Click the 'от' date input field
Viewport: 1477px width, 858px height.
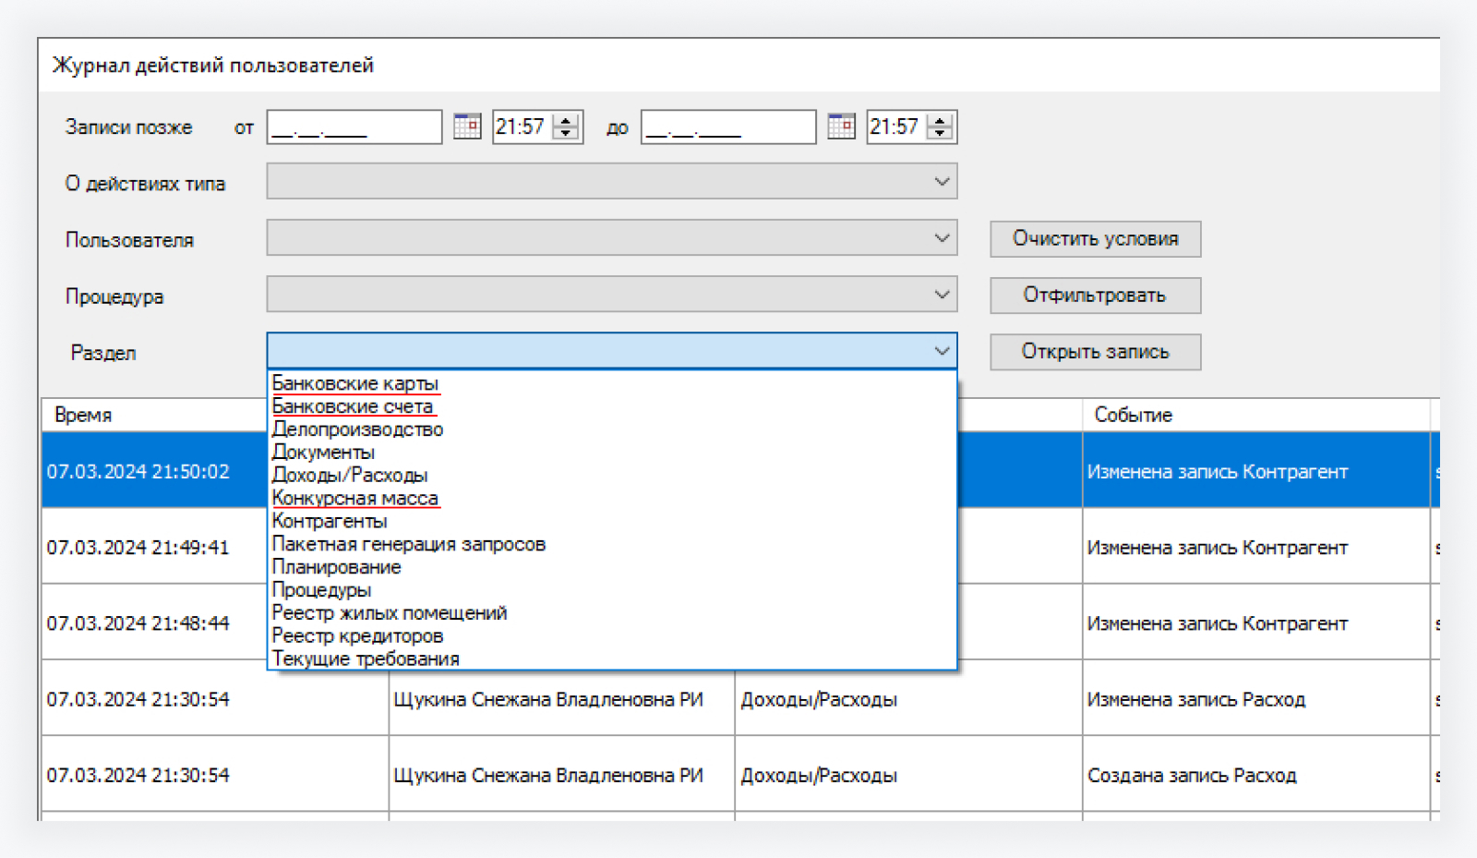coord(354,127)
